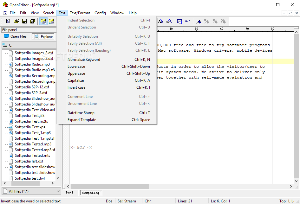Click the folder icon with green arrow

coord(51,21)
